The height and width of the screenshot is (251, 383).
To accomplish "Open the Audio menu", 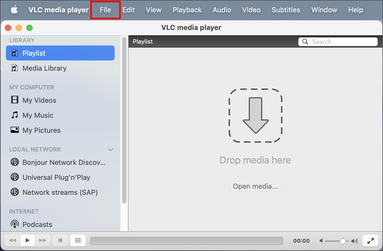I will tap(221, 10).
